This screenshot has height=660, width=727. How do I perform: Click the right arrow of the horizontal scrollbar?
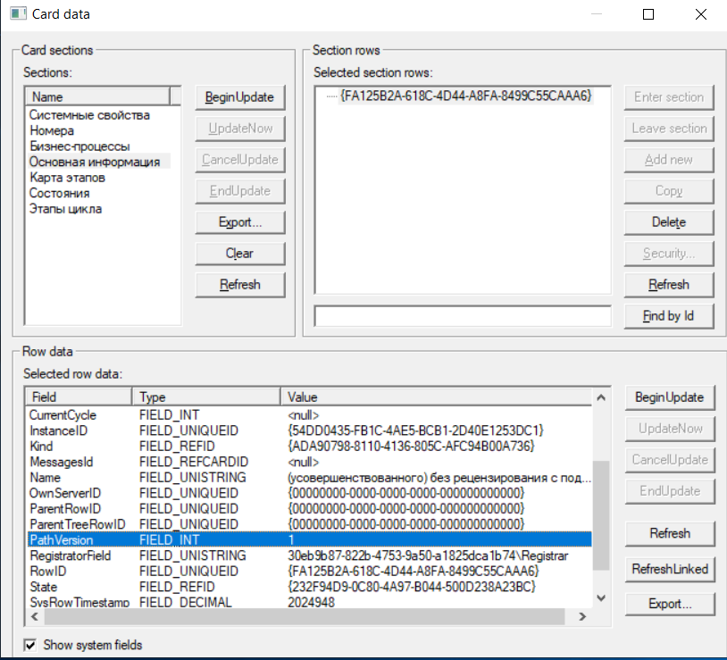pos(584,616)
